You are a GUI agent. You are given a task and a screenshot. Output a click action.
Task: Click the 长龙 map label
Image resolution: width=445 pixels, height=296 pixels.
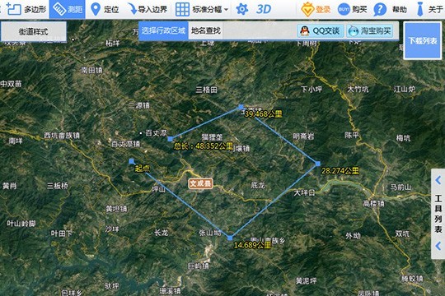162,233
